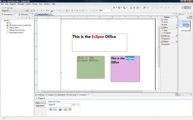Select the Java perspective button

tap(188, 7)
